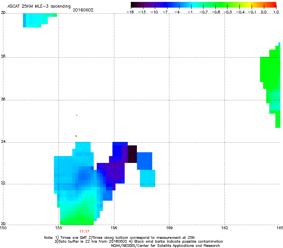Click the color bar label -13
The height and width of the screenshot is (248, 283).
[x=142, y=12]
